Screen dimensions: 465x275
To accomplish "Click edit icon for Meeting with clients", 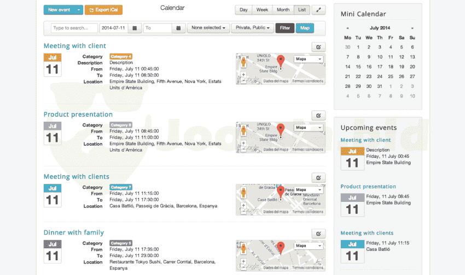I will [318, 177].
